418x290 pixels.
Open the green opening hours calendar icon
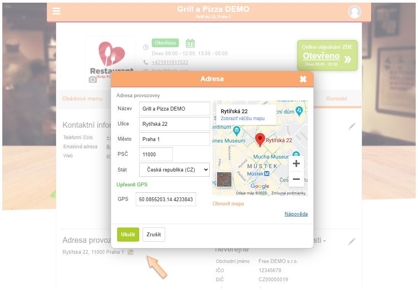[x=190, y=43]
